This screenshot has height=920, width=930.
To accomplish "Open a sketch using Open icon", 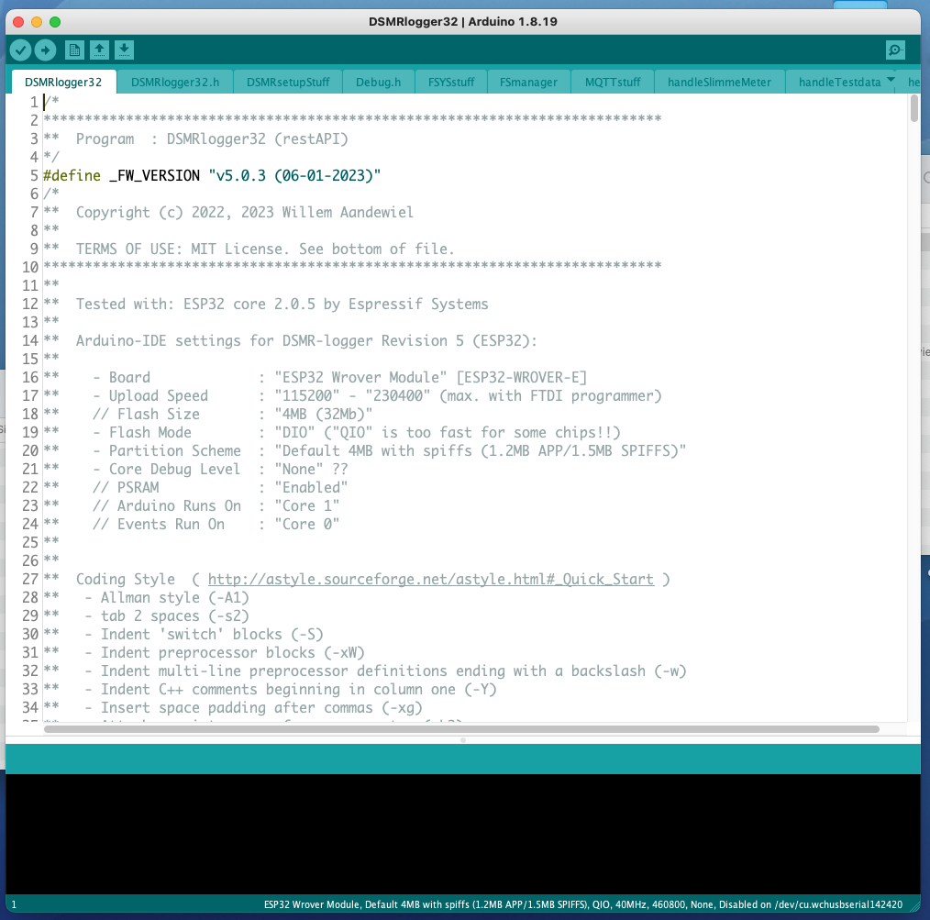I will click(x=100, y=50).
